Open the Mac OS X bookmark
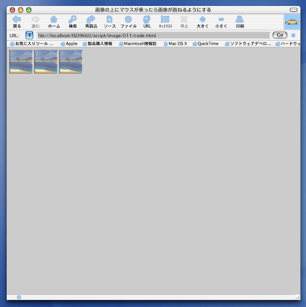This screenshot has height=307, width=306. [175, 44]
